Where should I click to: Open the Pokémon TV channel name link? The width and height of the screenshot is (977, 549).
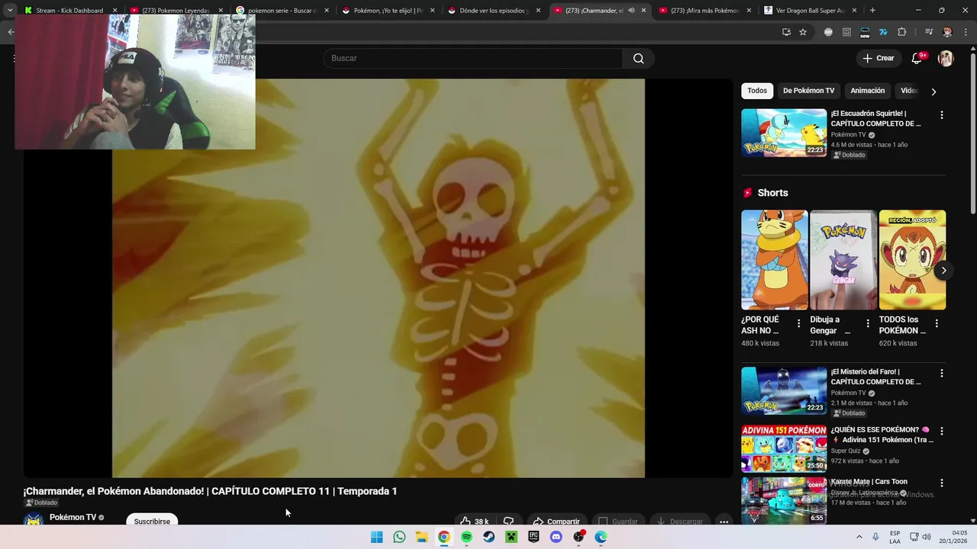point(73,517)
